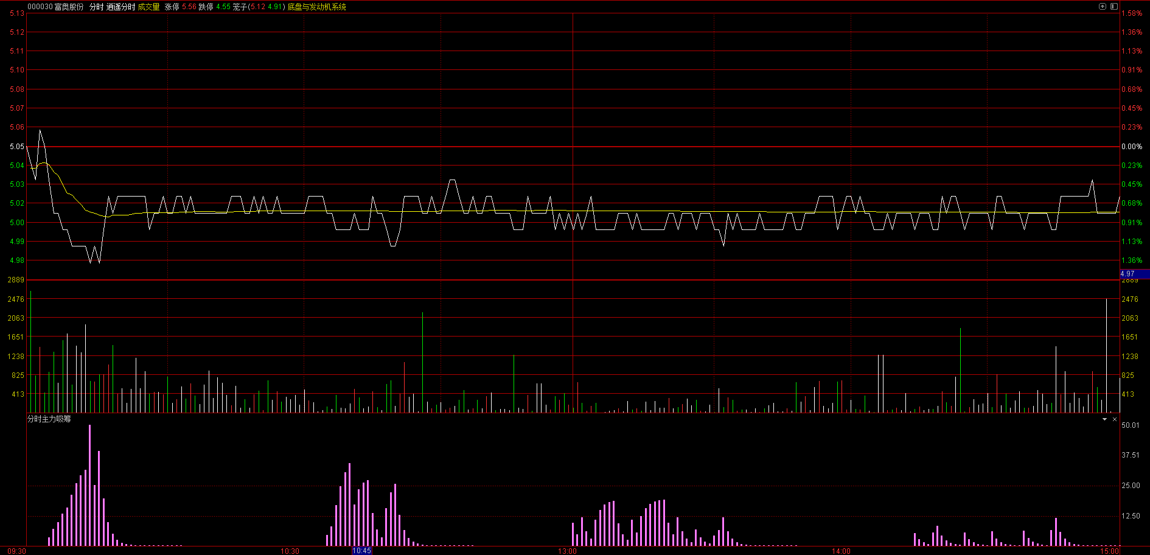The height and width of the screenshot is (555, 1150).
Task: Click the 50.01 indicator axis label
Action: (1131, 425)
